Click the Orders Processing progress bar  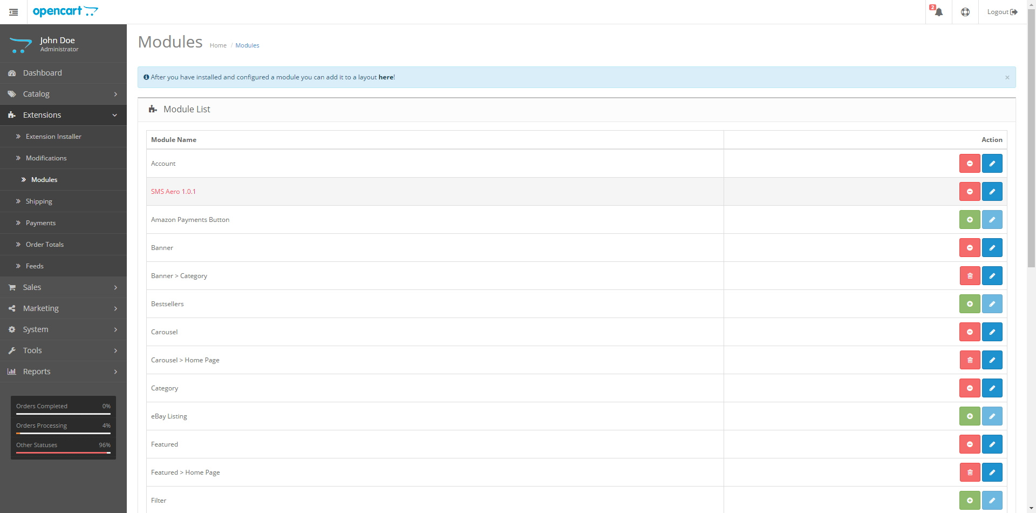coord(63,433)
